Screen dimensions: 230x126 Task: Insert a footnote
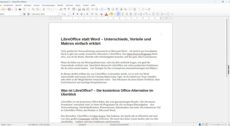113,9
